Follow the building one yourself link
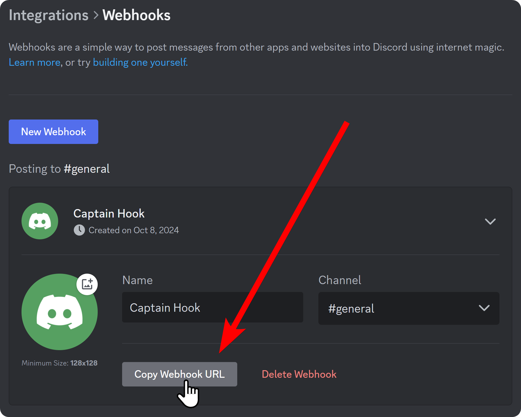 [x=140, y=62]
